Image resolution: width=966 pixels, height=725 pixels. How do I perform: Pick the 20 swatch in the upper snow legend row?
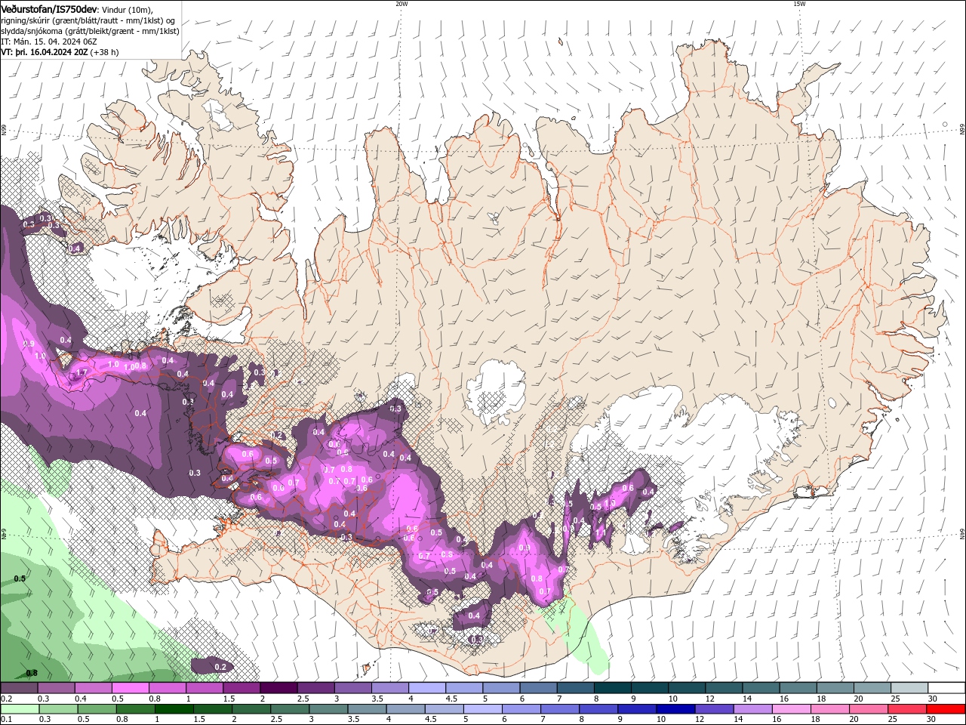point(872,688)
